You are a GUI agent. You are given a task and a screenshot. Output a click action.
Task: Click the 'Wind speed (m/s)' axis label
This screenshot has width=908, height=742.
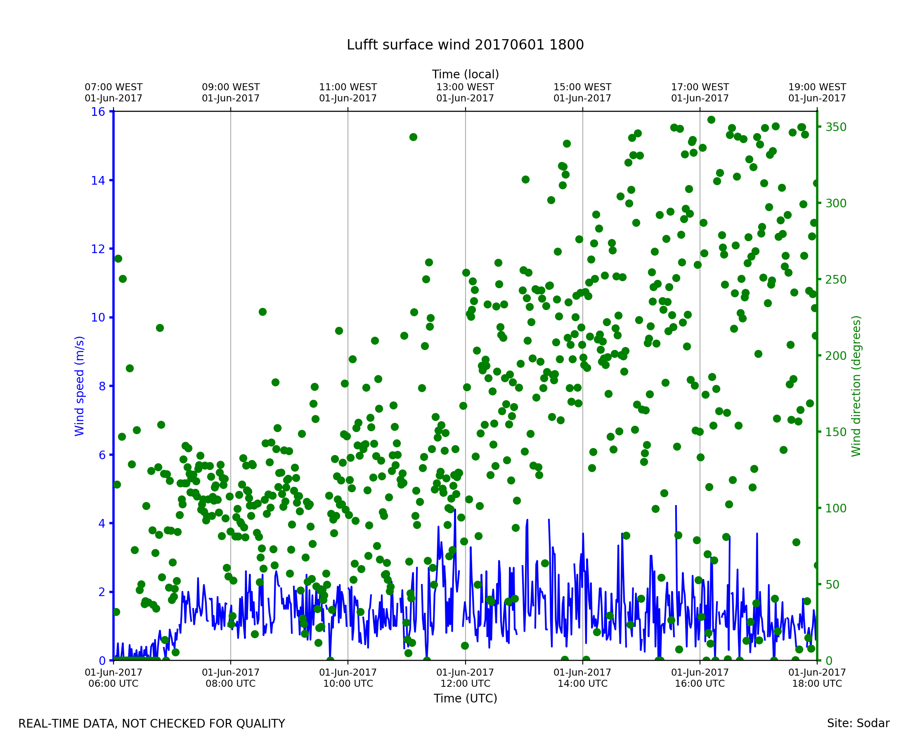(x=80, y=386)
